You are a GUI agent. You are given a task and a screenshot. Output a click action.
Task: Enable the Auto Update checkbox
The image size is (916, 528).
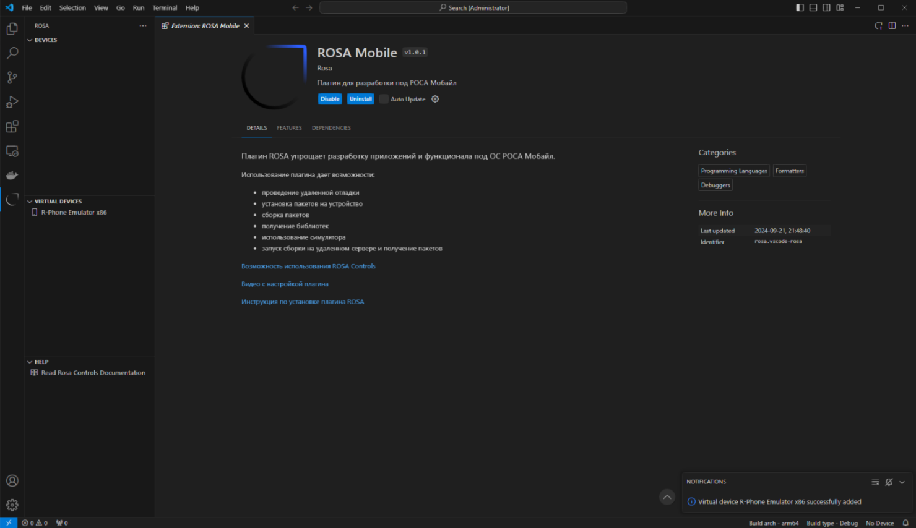tap(384, 99)
